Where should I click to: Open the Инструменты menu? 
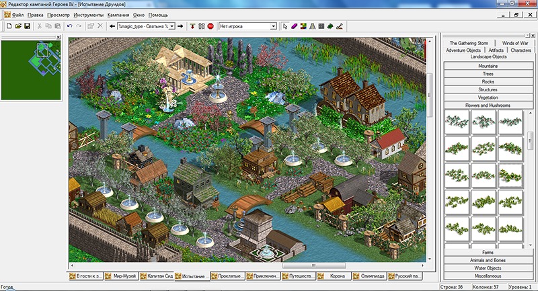[89, 15]
